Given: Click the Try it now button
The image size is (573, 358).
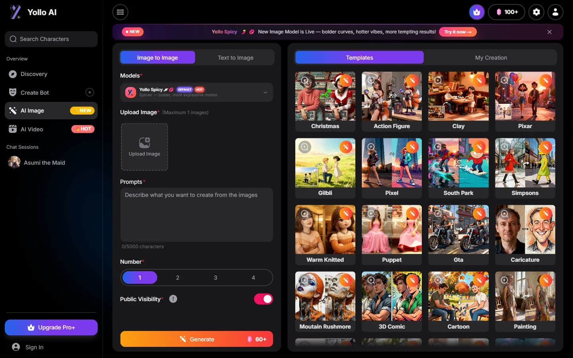Looking at the screenshot, I should tap(458, 32).
